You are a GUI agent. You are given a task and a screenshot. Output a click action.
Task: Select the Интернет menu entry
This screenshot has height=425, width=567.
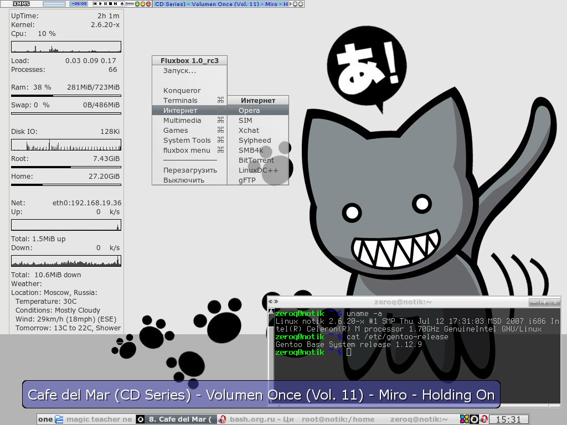tap(189, 110)
